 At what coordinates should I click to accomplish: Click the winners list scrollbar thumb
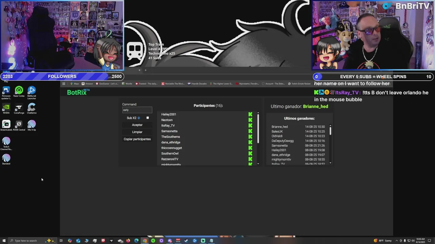[x=330, y=130]
